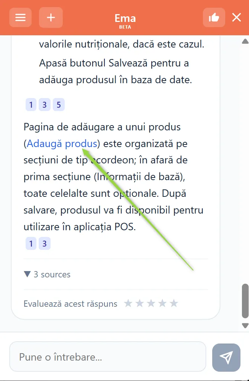
Task: Close the Ema chat panel
Action: (236, 17)
